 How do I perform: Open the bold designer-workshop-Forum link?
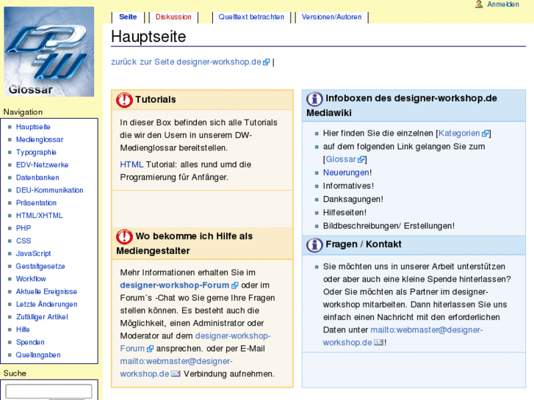175,286
